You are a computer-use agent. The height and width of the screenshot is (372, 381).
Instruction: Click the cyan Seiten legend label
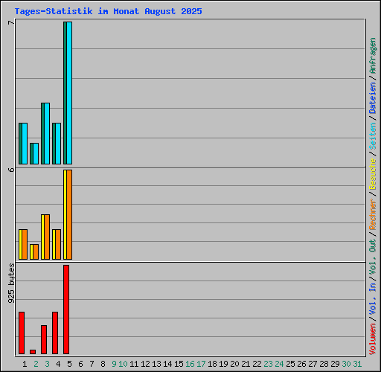point(373,136)
